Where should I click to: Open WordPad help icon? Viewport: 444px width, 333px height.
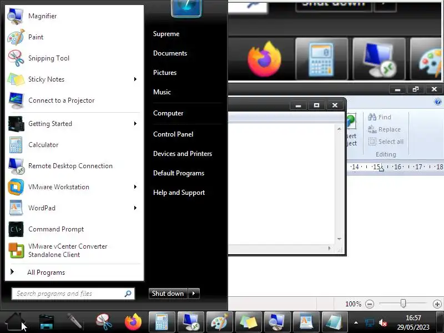(x=438, y=102)
